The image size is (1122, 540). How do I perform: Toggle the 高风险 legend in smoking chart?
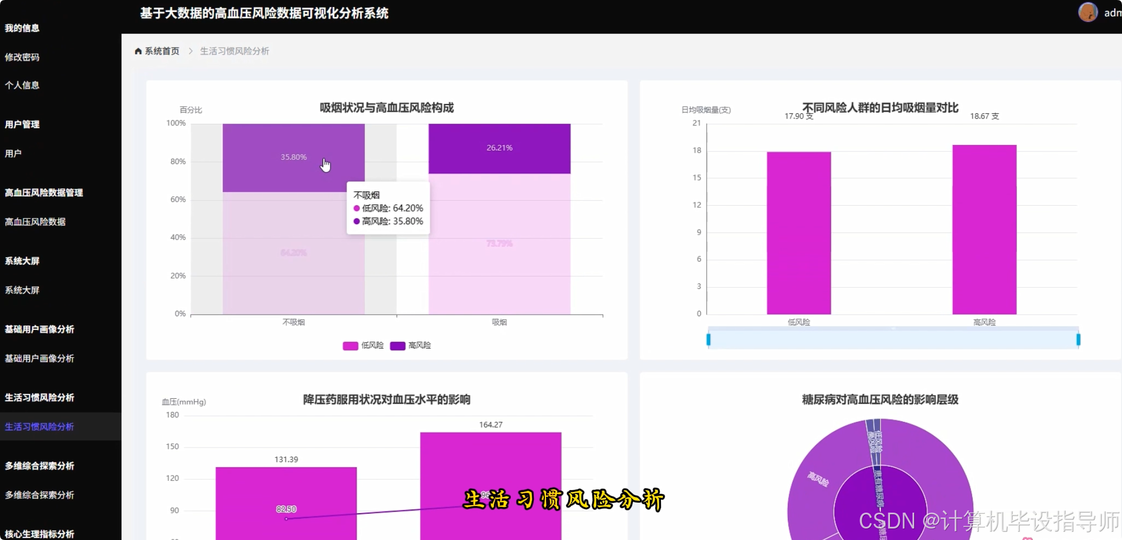(x=410, y=345)
